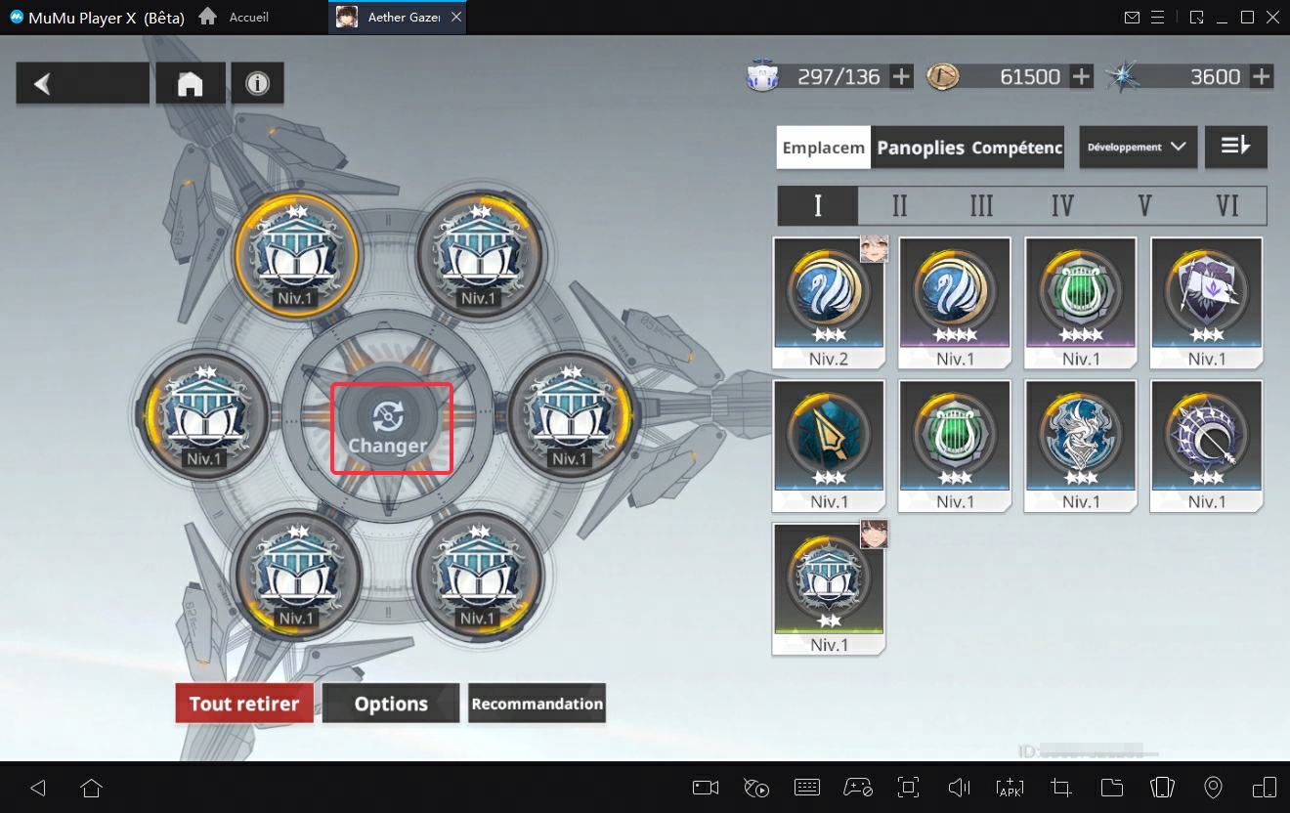The image size is (1290, 813).
Task: Select slot filter I
Action: point(818,206)
